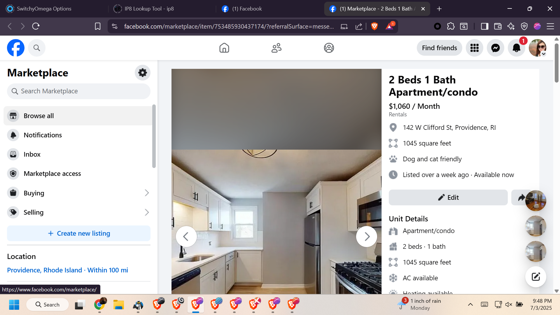Screen dimensions: 560x315
Task: Open Messenger chat icon
Action: pos(495,48)
